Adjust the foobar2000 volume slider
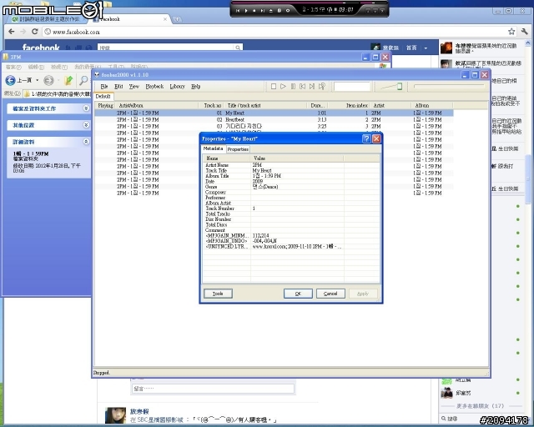 click(391, 87)
